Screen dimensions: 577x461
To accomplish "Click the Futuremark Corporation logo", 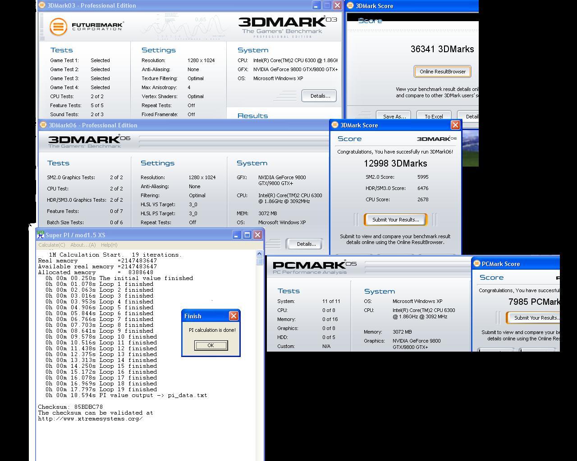I will click(x=87, y=27).
